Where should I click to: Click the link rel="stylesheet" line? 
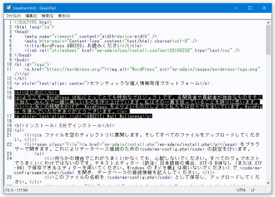(132, 50)
